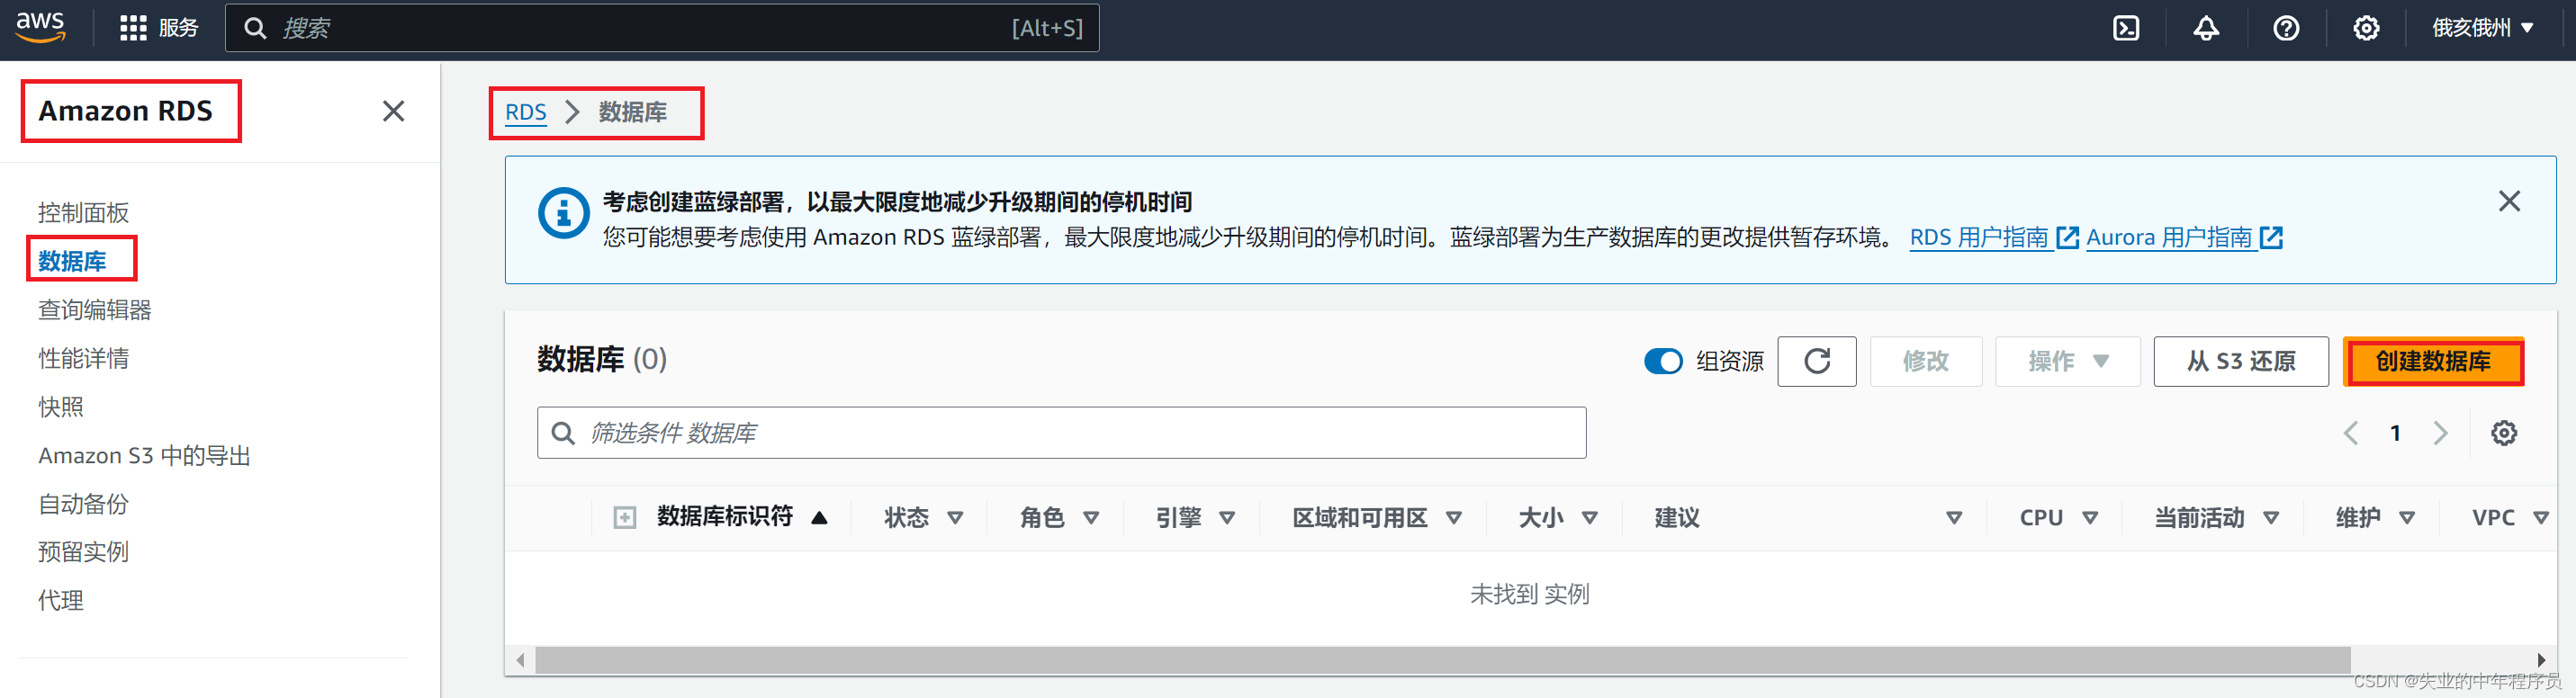Screen dimensions: 2576x698
Task: Sort by 建议 column
Action: coord(1808,518)
